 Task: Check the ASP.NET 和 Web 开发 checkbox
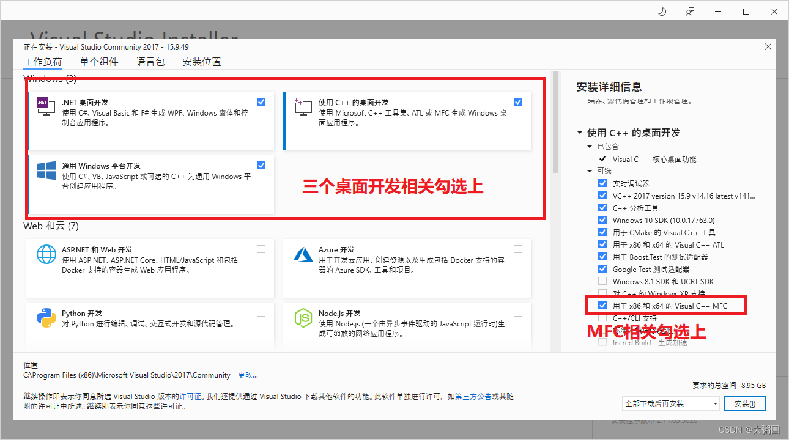[261, 249]
